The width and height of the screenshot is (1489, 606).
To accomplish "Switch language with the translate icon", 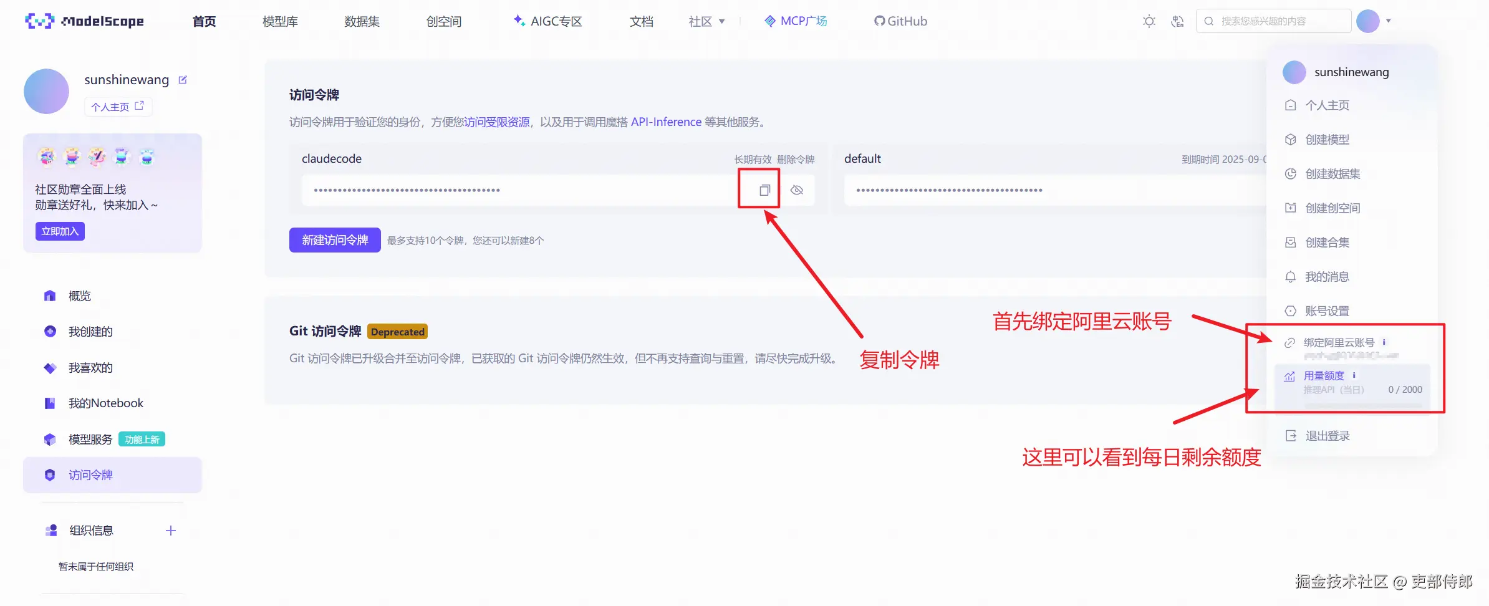I will (x=1177, y=21).
